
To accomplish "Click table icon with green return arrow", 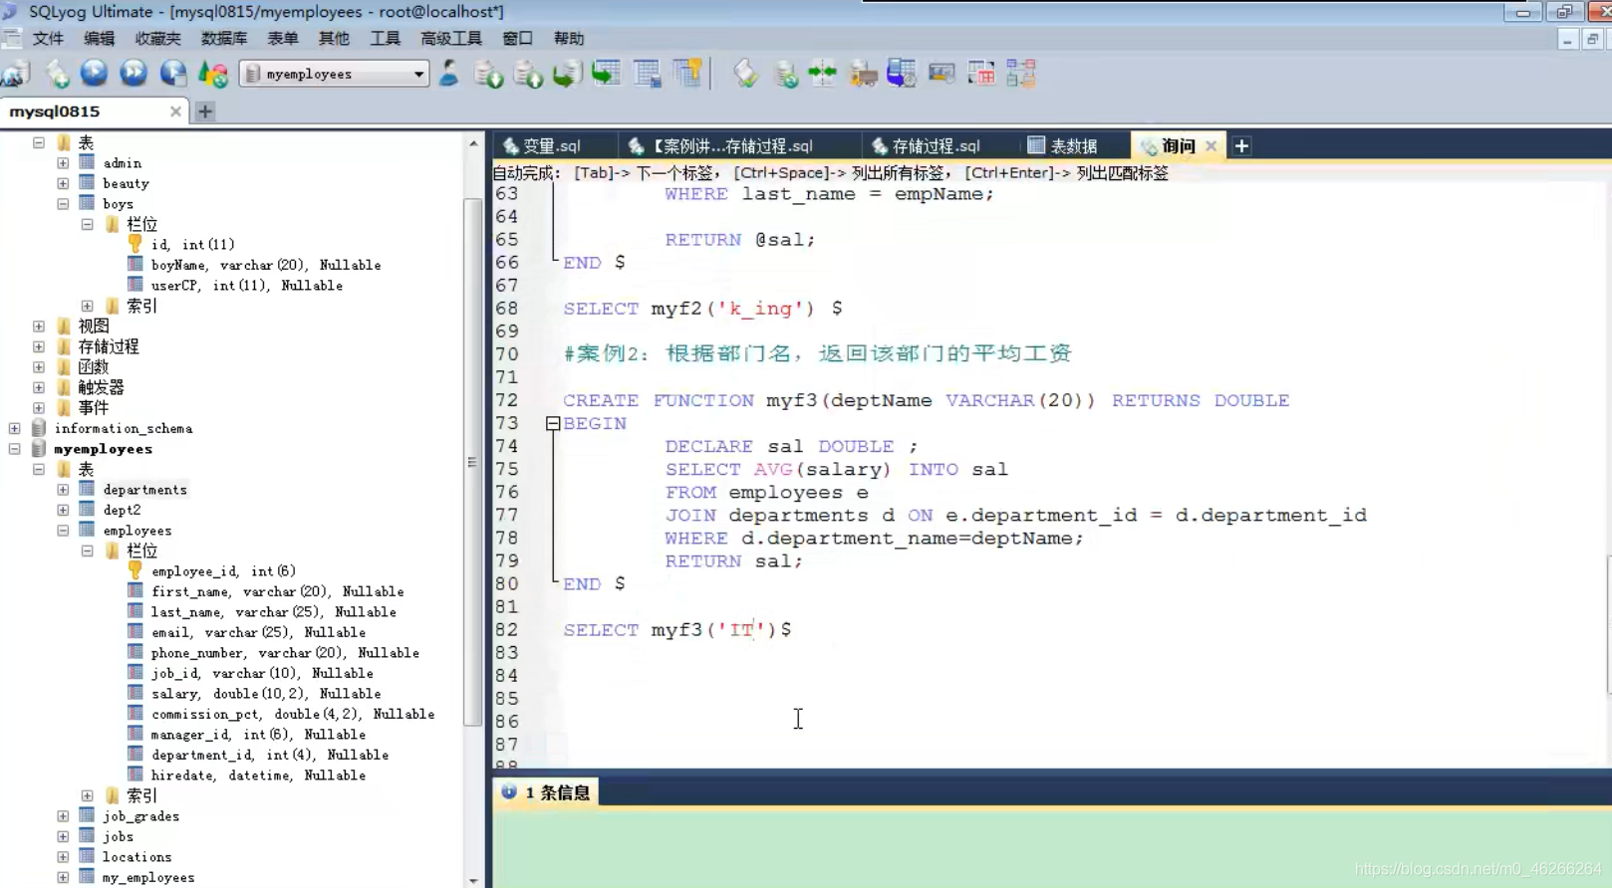I will click(607, 74).
